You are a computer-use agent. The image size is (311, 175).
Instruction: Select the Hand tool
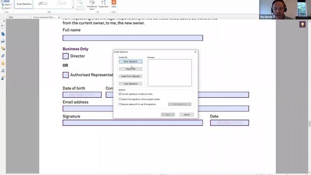6,1
